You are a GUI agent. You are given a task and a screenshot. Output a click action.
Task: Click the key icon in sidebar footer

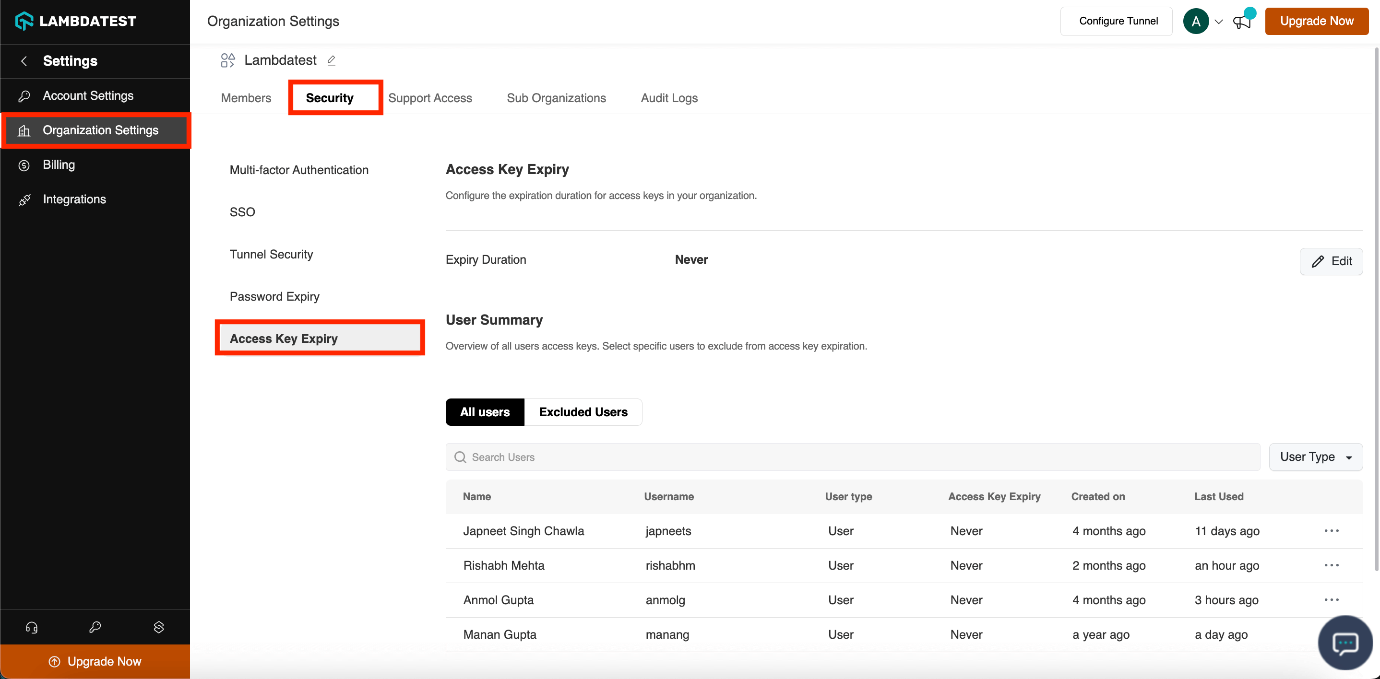pyautogui.click(x=95, y=627)
